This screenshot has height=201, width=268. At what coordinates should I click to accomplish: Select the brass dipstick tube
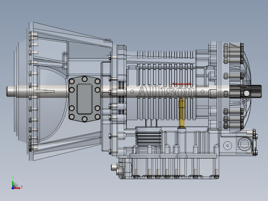point(182,112)
